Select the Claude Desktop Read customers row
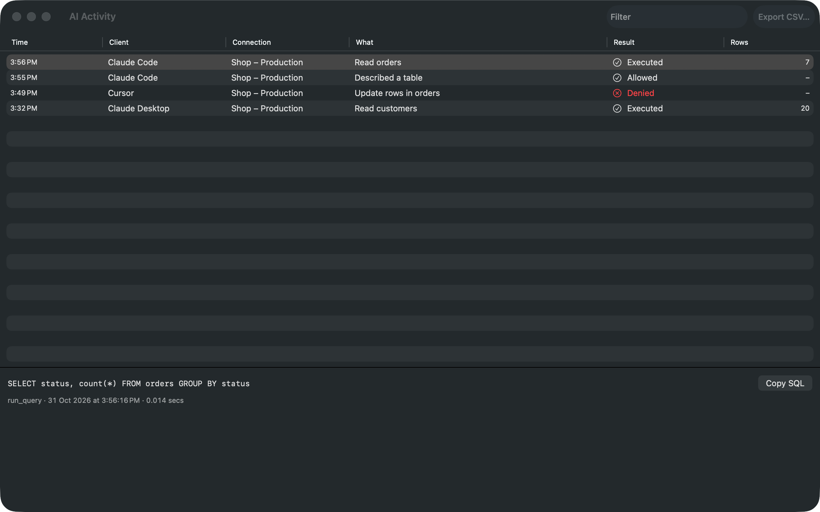This screenshot has width=820, height=512. [x=410, y=108]
